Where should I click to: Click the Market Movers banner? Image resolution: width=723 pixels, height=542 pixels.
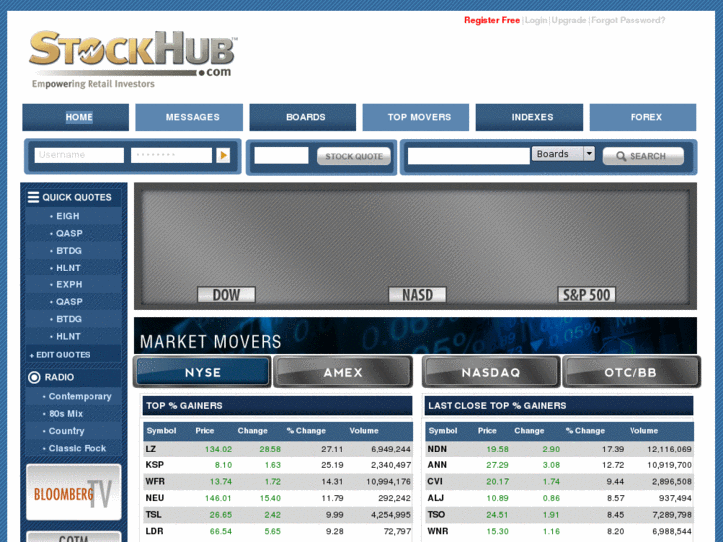point(416,336)
